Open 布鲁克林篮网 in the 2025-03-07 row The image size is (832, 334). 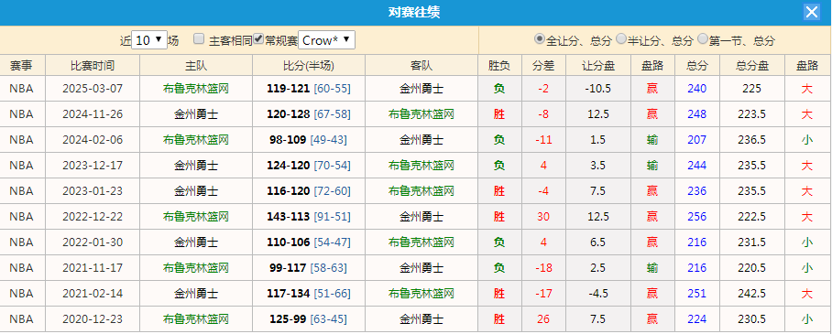coord(196,89)
